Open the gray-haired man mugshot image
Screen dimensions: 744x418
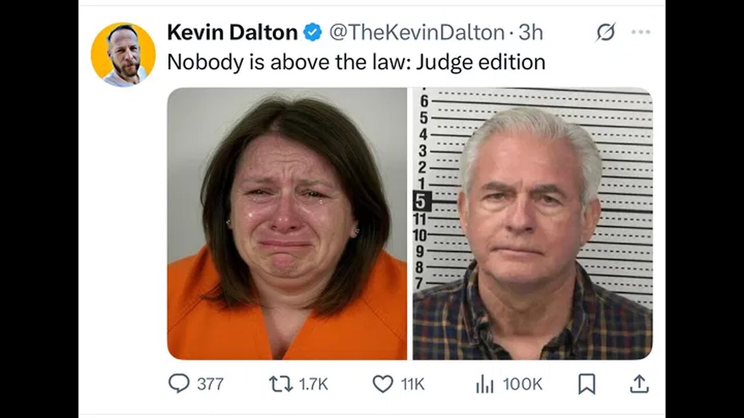pos(532,224)
